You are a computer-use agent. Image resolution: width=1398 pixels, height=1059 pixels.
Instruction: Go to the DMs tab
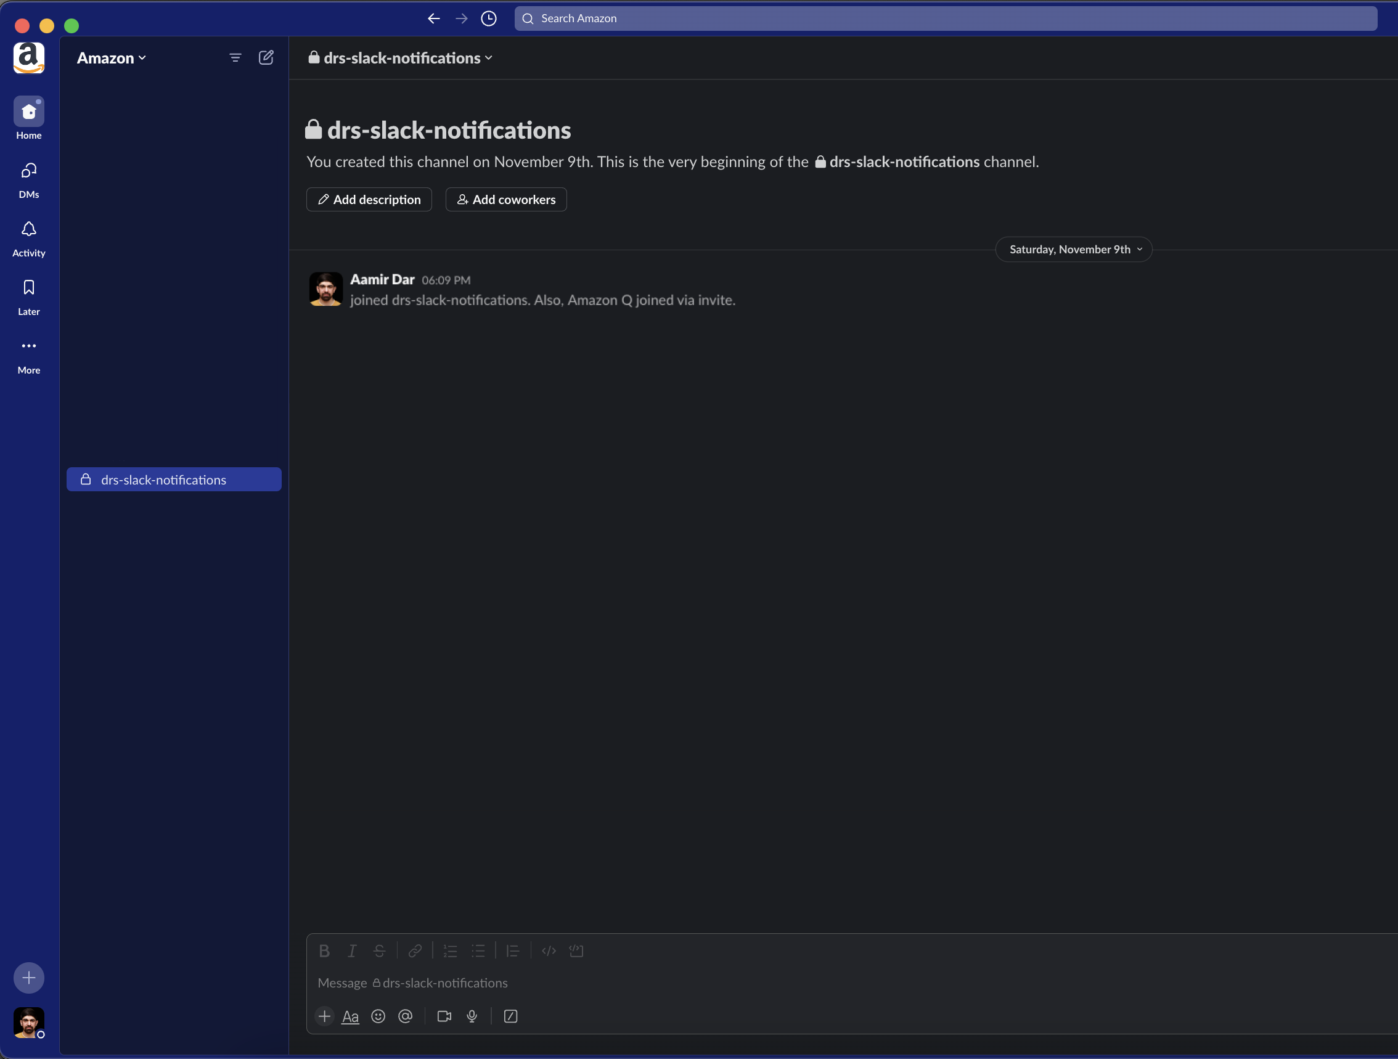28,179
